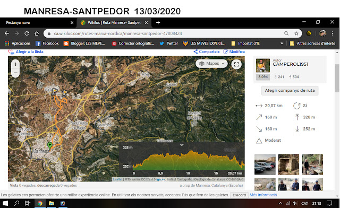Zoom in on the map with plus
Image resolution: width=340 pixels, height=208 pixels.
(x=15, y=64)
